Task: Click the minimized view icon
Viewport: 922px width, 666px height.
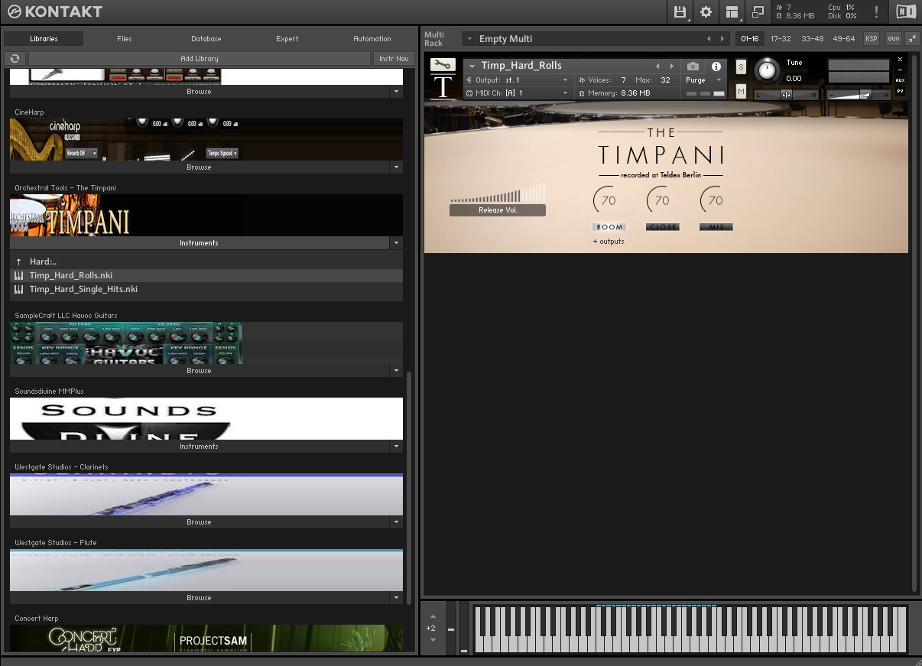Action: tap(758, 11)
